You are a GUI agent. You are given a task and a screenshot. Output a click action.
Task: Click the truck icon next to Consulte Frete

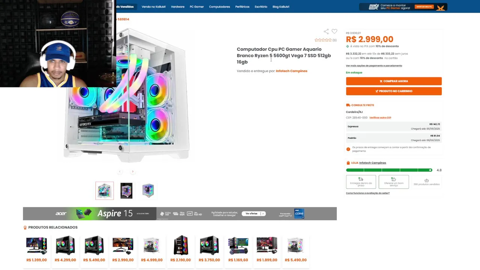(348, 105)
